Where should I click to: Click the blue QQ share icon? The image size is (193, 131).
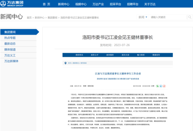pos(161,86)
